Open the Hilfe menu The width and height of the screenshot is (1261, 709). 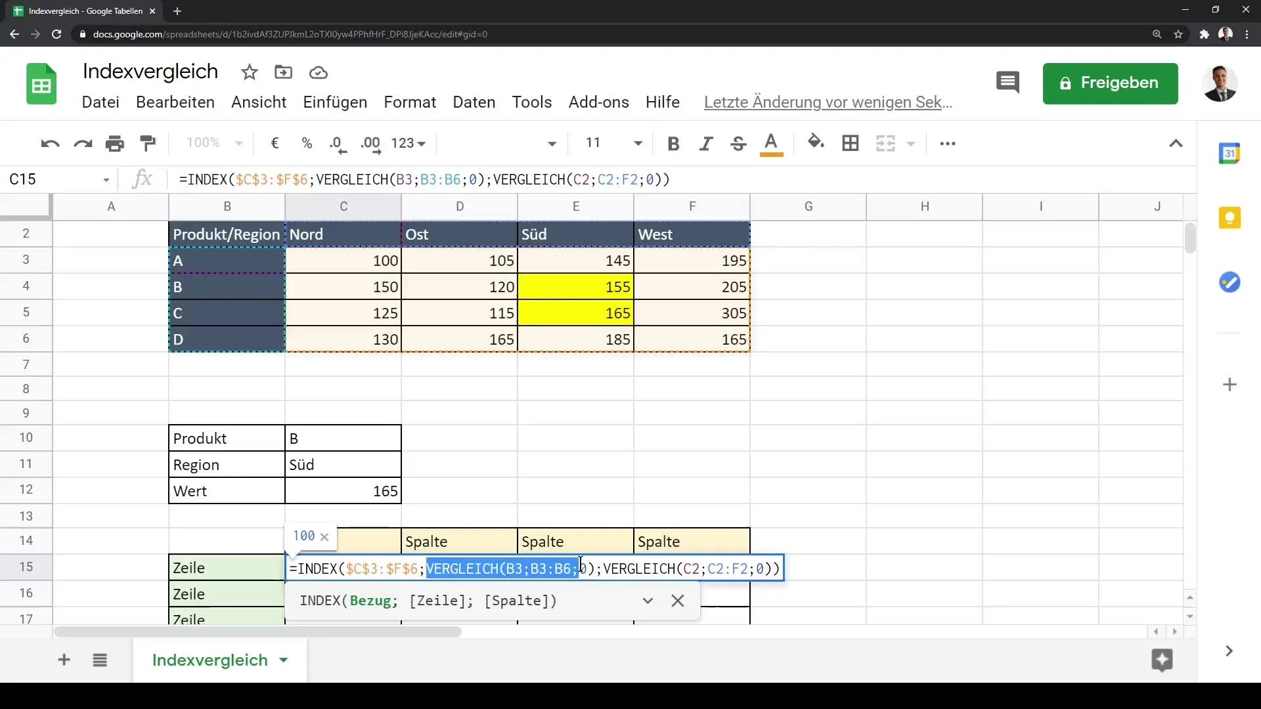[x=663, y=102]
